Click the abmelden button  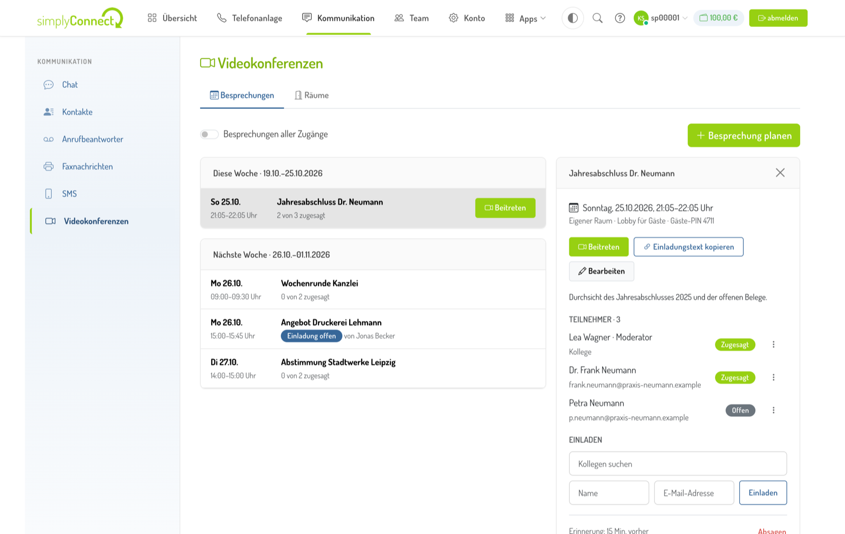tap(778, 18)
